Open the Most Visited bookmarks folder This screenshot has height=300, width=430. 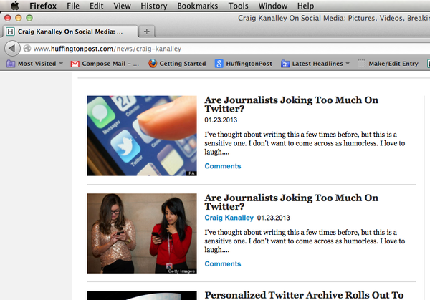tap(35, 64)
